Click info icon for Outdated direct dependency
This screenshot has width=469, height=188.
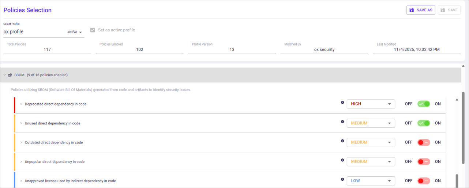pyautogui.click(x=342, y=141)
